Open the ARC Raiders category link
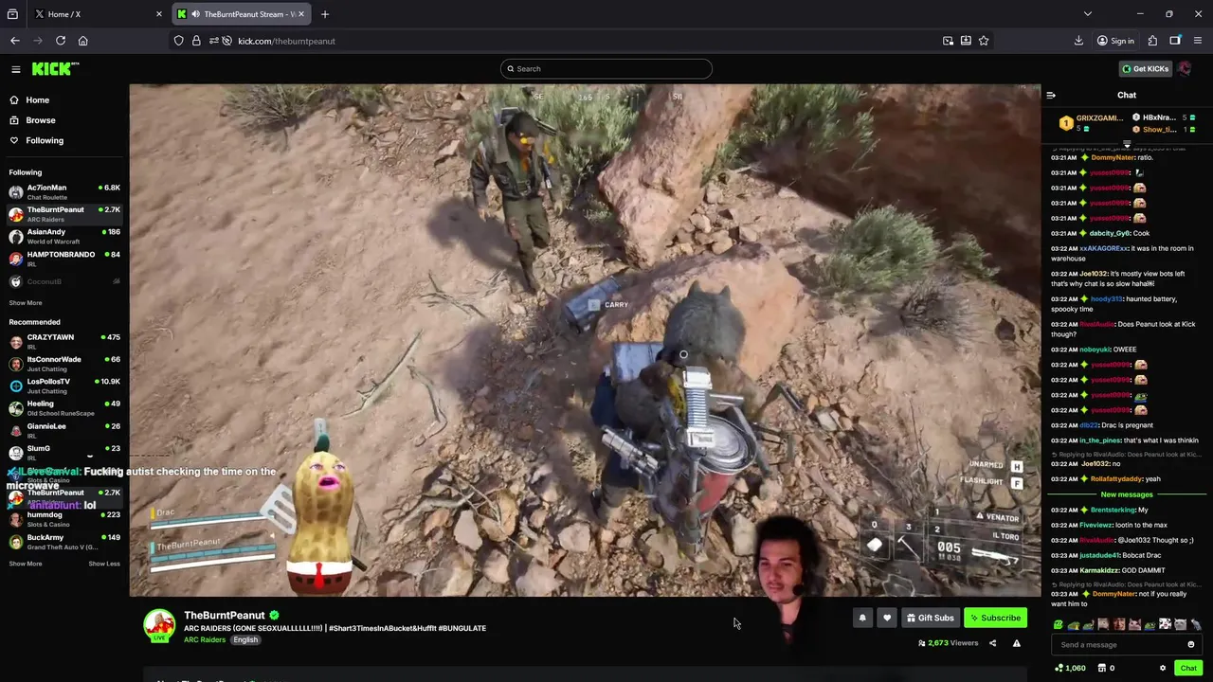1213x682 pixels. 205,639
